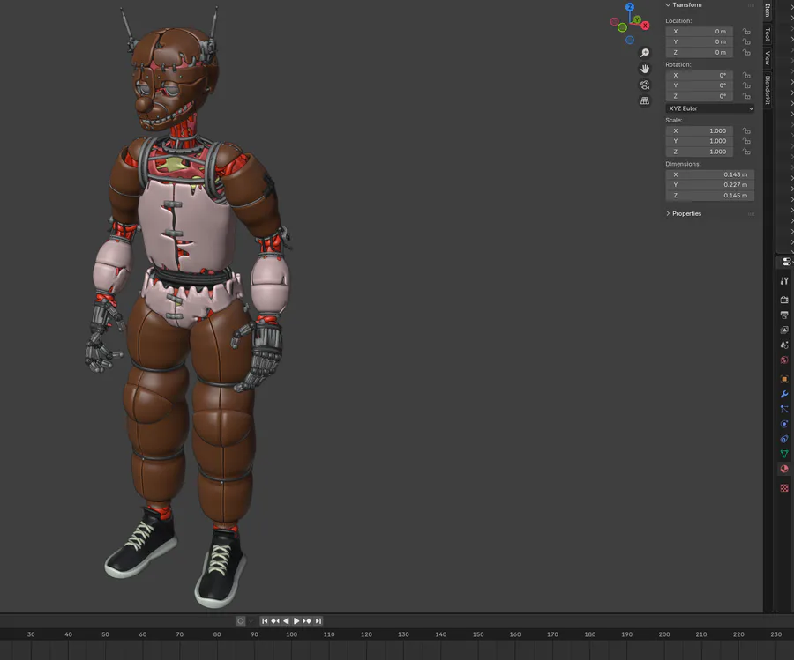The width and height of the screenshot is (794, 660).
Task: Toggle lock on Rotation X
Action: coord(746,76)
